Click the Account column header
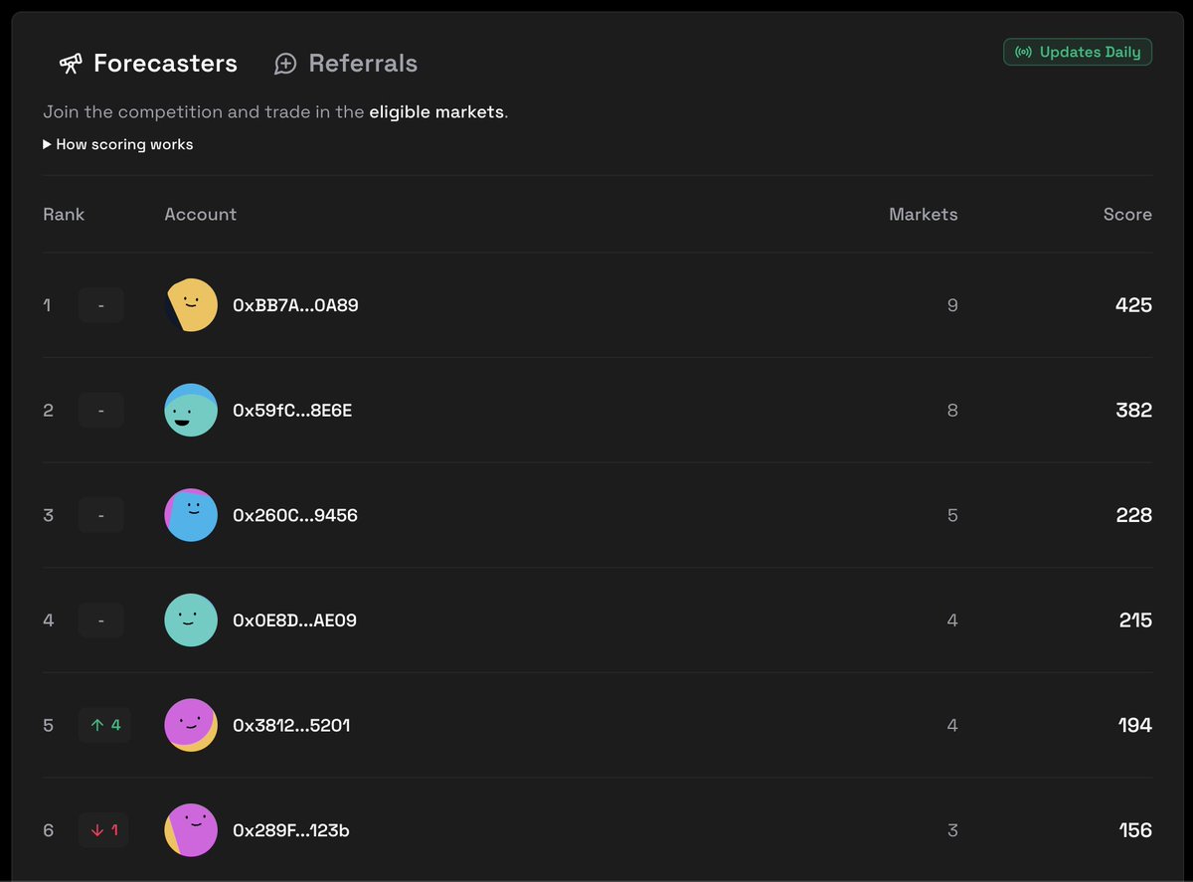Screen dimensions: 1193x882 [201, 214]
